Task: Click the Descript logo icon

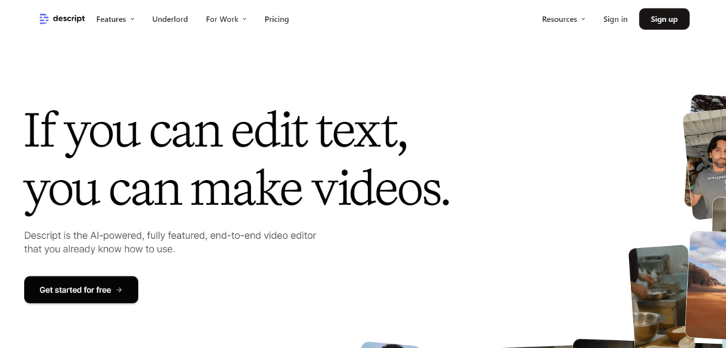Action: (44, 19)
